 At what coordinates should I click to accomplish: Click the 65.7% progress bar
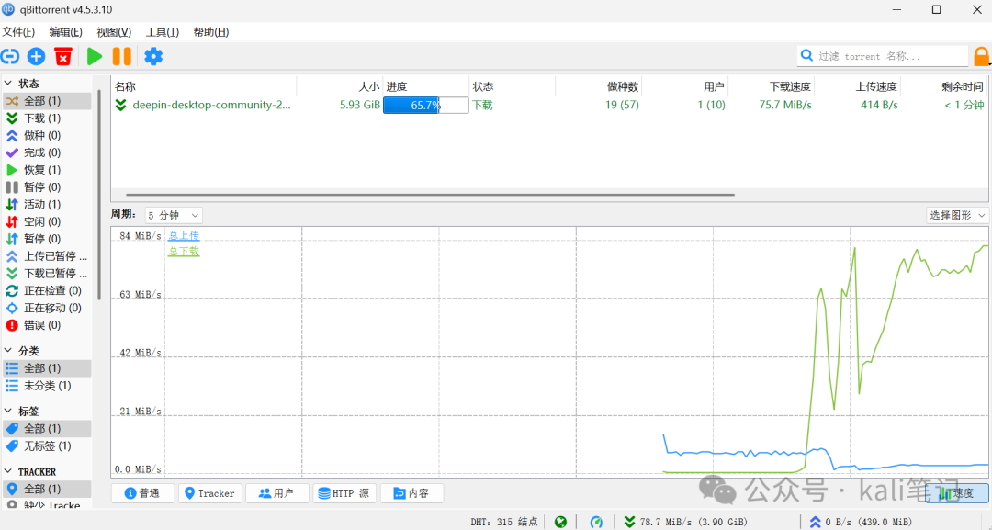pyautogui.click(x=426, y=105)
